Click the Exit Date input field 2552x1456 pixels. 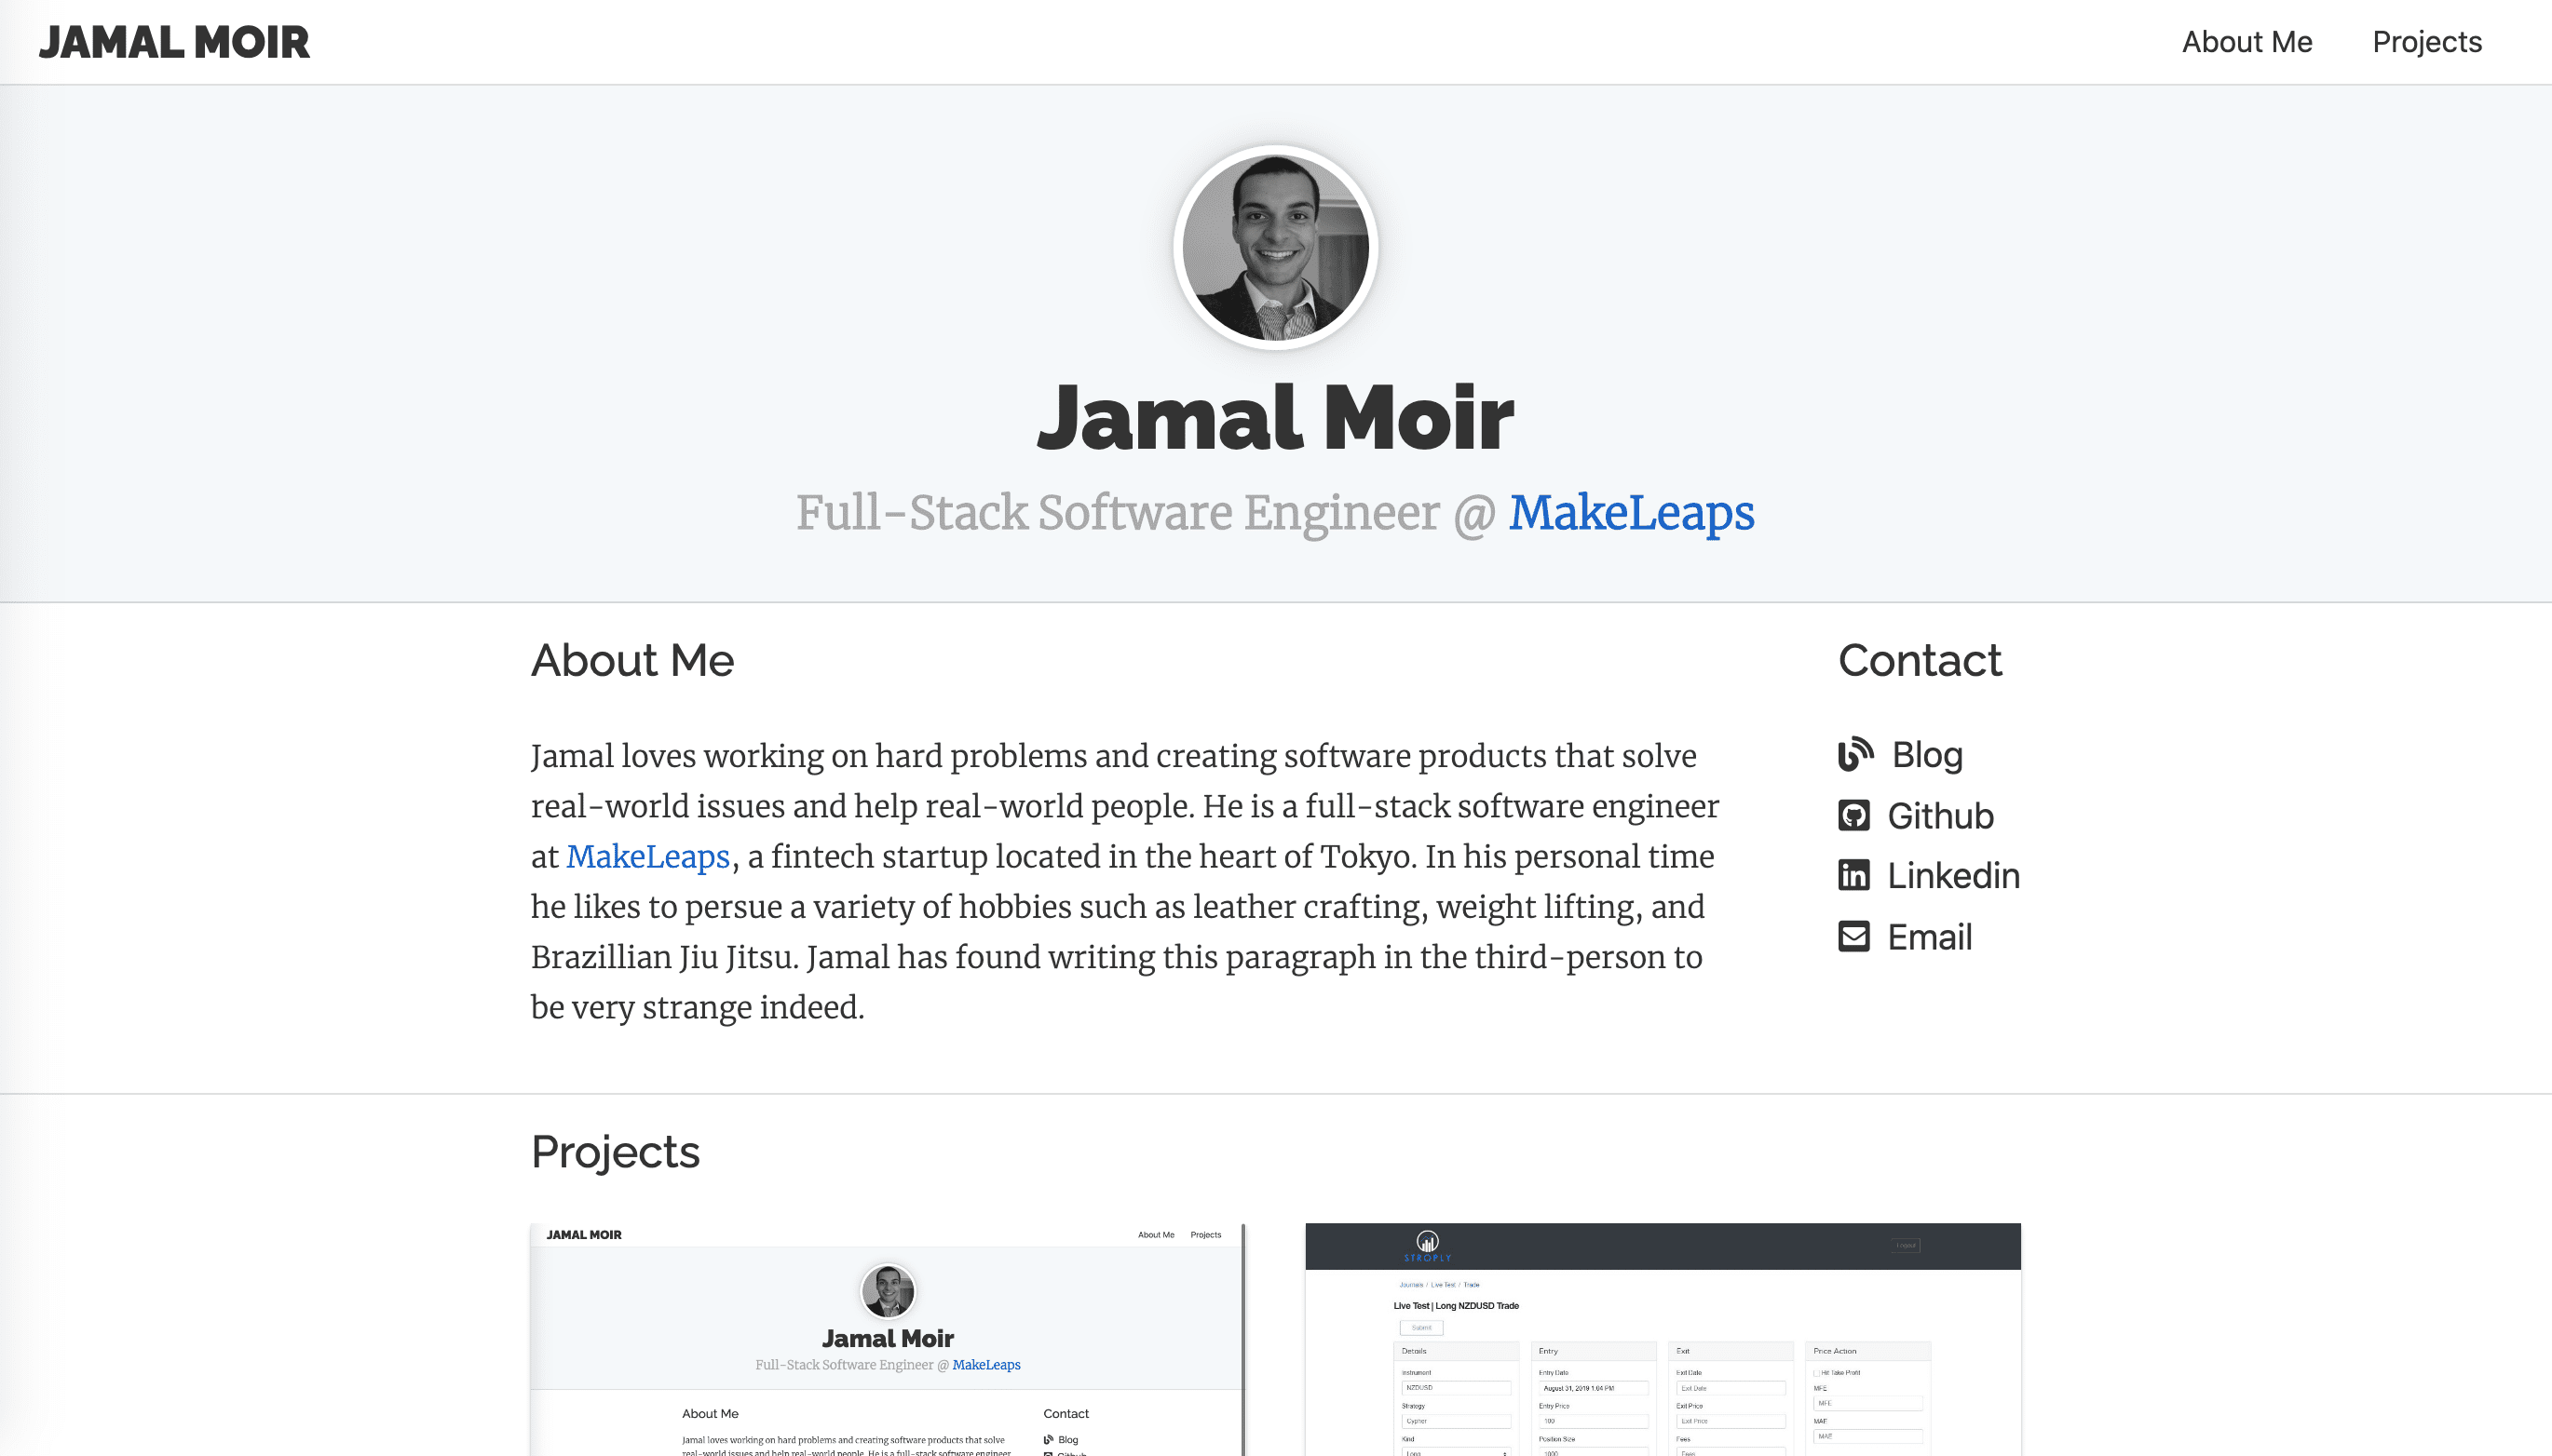click(x=1732, y=1388)
